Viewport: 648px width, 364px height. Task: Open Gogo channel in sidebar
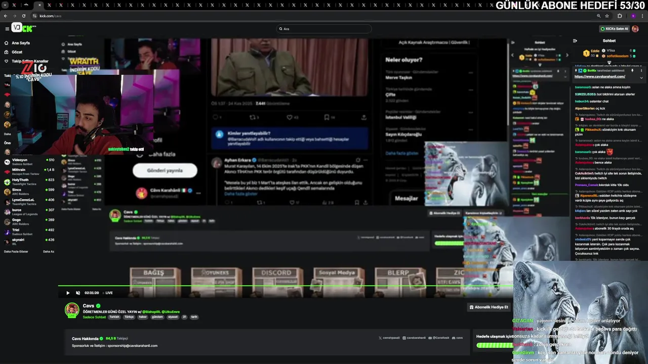(29, 221)
